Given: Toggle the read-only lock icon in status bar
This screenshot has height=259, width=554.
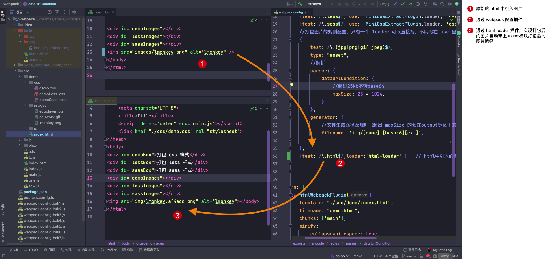Looking at the screenshot, I should 421,256.
